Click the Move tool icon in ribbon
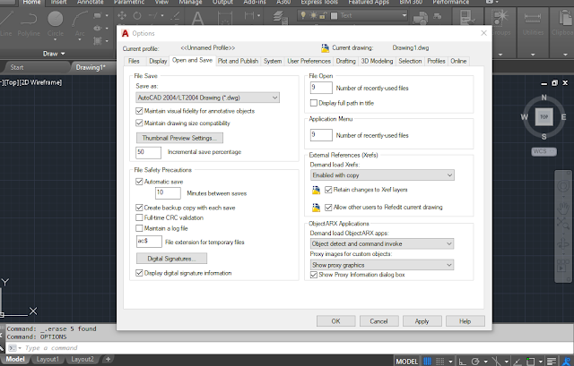Image resolution: width=574 pixels, height=366 pixels. pyautogui.click(x=122, y=16)
